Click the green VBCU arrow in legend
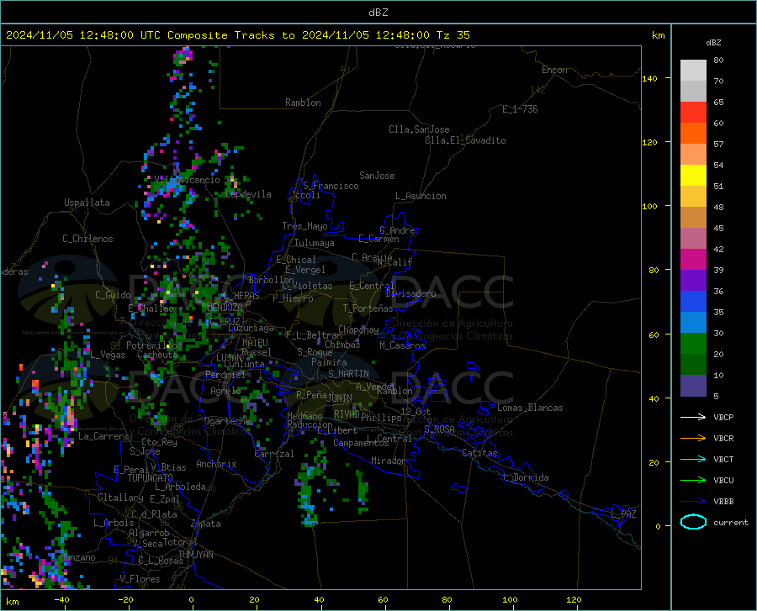The height and width of the screenshot is (611, 757). tap(693, 481)
